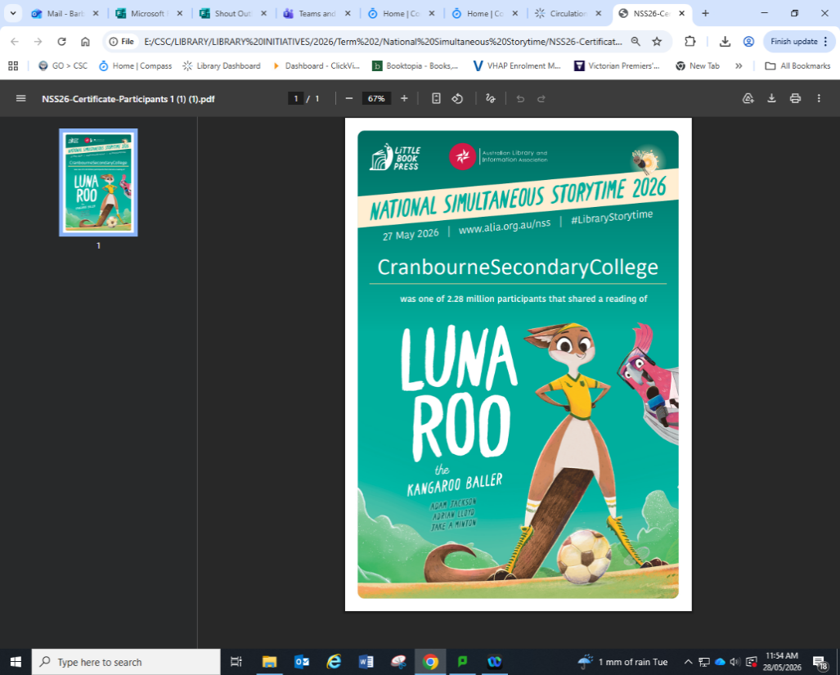Close the Circulation tab
840x675 pixels.
click(599, 13)
